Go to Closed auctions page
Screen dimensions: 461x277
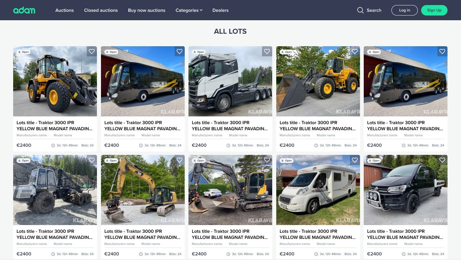pyautogui.click(x=101, y=10)
